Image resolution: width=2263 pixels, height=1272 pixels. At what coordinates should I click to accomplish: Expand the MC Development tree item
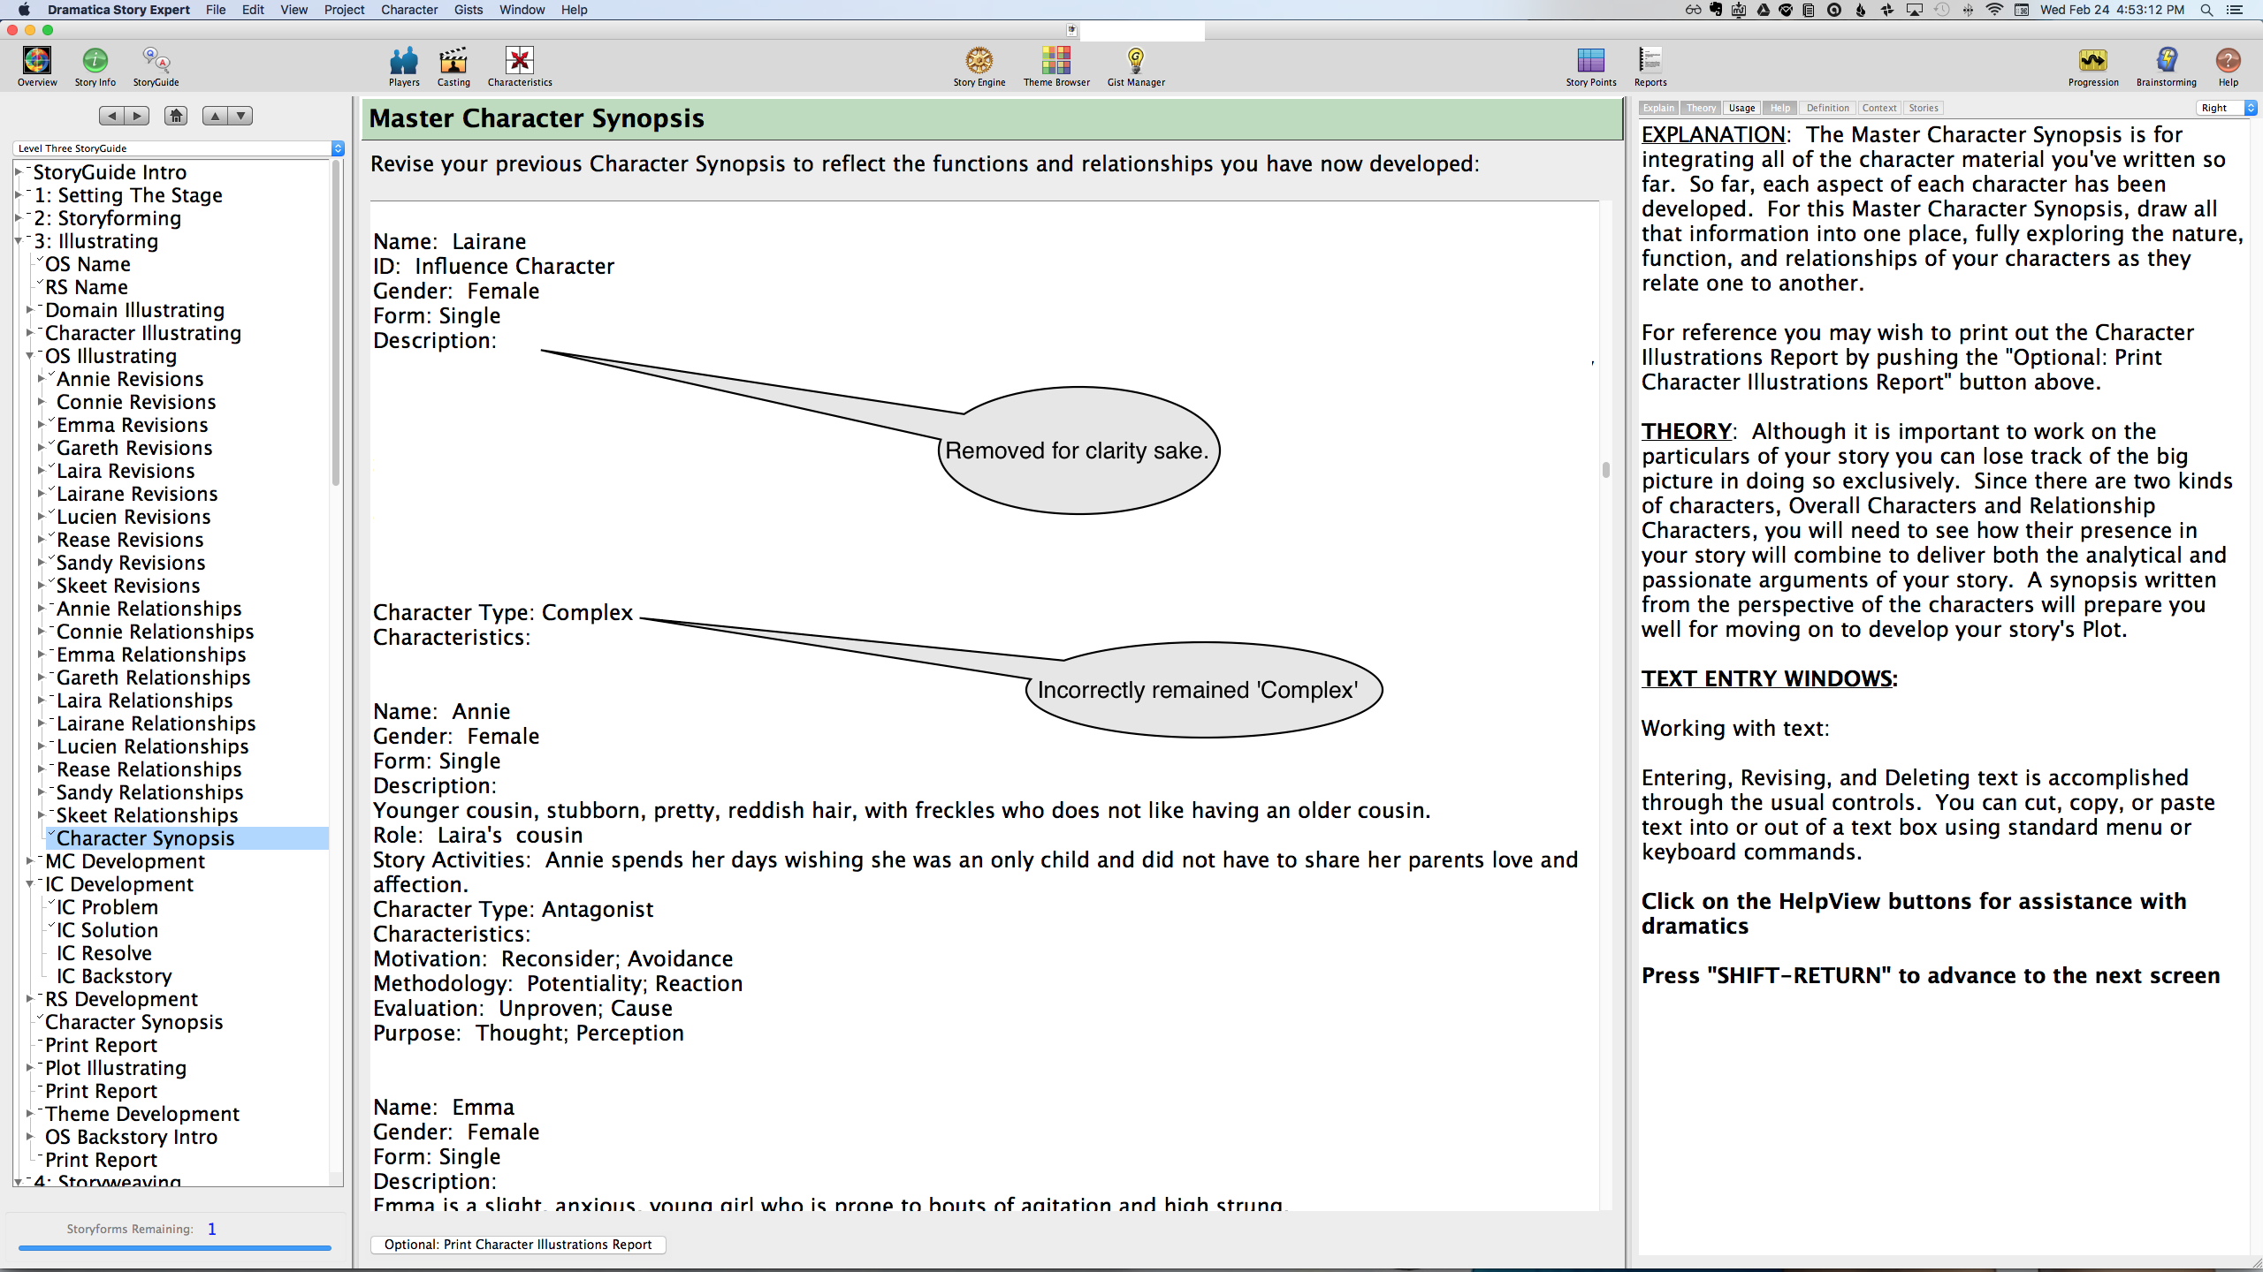29,860
